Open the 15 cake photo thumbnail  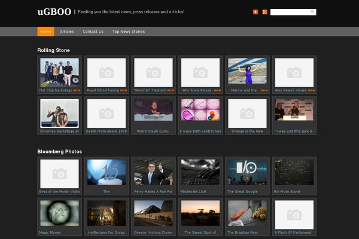pos(107,172)
